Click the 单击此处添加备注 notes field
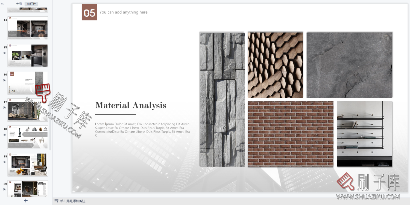Image resolution: width=410 pixels, height=205 pixels. [73, 201]
